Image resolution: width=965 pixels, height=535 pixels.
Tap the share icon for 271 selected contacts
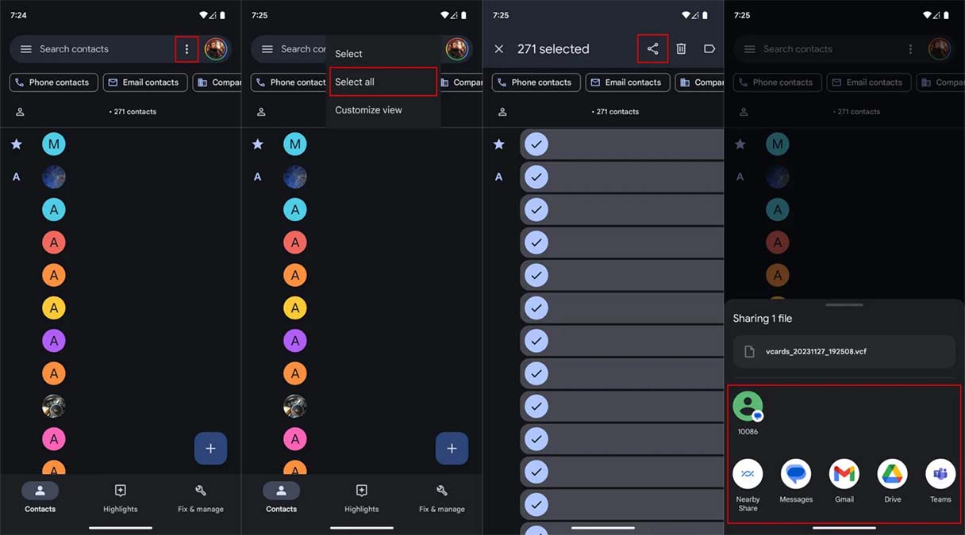(652, 49)
